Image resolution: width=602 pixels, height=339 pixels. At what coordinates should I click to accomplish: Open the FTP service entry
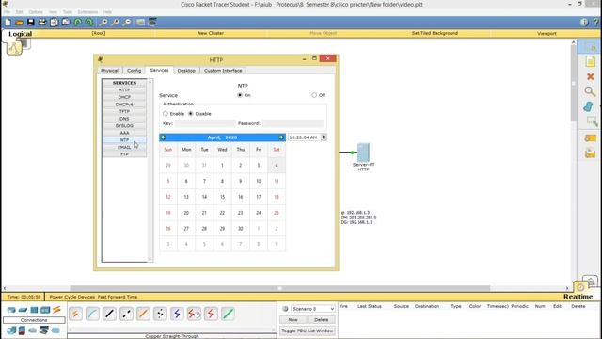pyautogui.click(x=124, y=154)
